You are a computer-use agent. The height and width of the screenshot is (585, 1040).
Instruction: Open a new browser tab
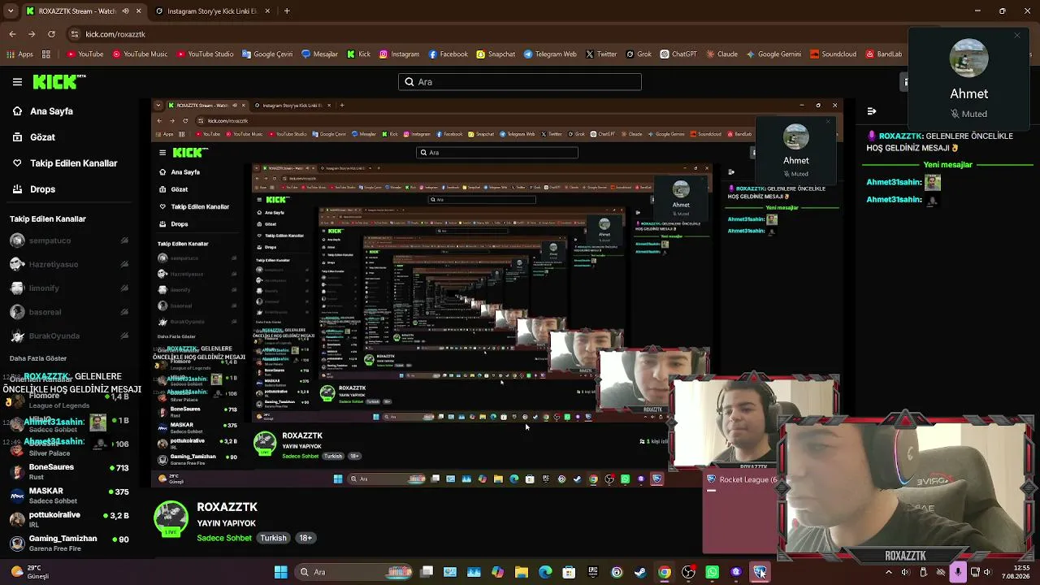coord(287,11)
